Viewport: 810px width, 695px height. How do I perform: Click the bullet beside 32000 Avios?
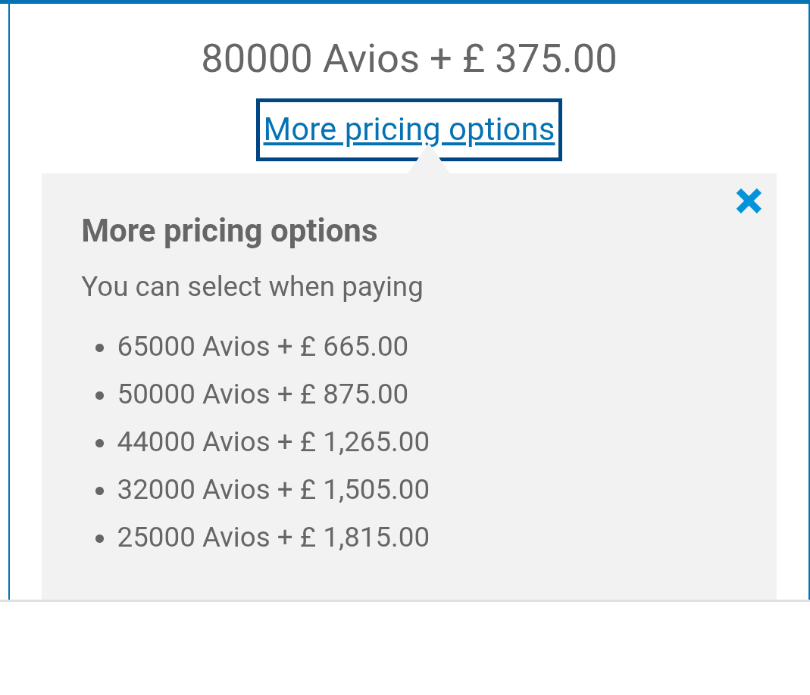click(100, 491)
